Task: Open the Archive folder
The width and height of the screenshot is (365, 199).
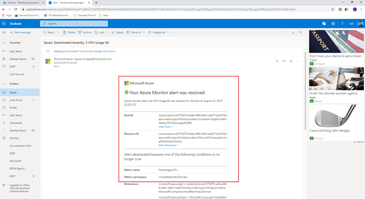Action: 14,138
